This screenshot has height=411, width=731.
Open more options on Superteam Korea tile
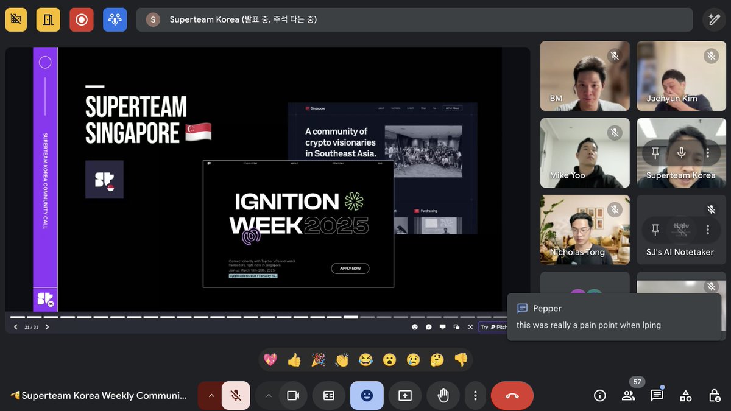(x=707, y=153)
